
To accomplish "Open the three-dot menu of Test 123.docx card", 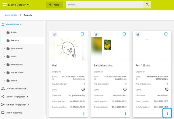I will coord(167,114).
